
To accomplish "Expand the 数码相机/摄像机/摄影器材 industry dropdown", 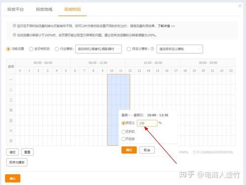I will pyautogui.click(x=98, y=49).
